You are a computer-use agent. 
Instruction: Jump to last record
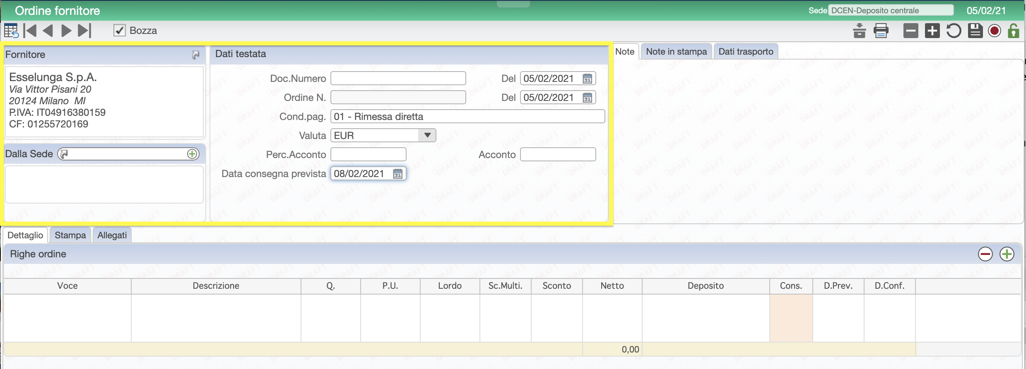[84, 31]
